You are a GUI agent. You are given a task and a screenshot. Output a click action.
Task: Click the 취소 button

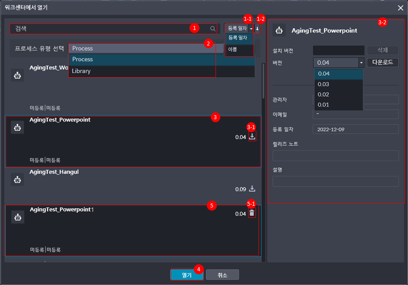click(222, 275)
